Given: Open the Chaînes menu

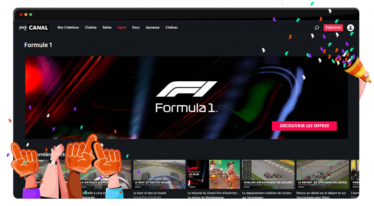Looking at the screenshot, I should tap(172, 27).
